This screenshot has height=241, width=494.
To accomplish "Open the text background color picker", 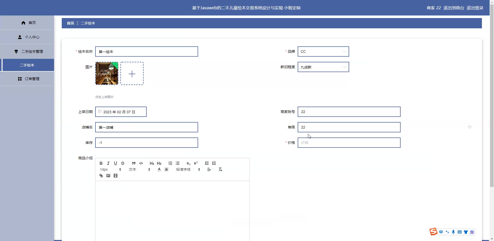I will click(x=166, y=169).
